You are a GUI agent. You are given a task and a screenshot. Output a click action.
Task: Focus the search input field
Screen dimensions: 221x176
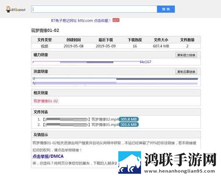(94, 9)
